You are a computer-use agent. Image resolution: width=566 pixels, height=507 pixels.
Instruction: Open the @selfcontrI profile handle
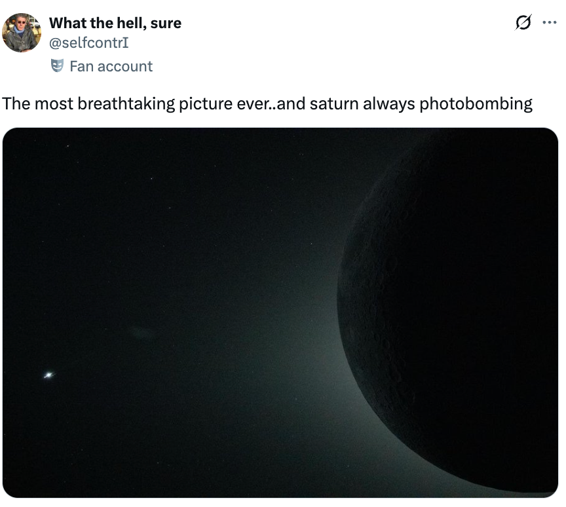(88, 41)
